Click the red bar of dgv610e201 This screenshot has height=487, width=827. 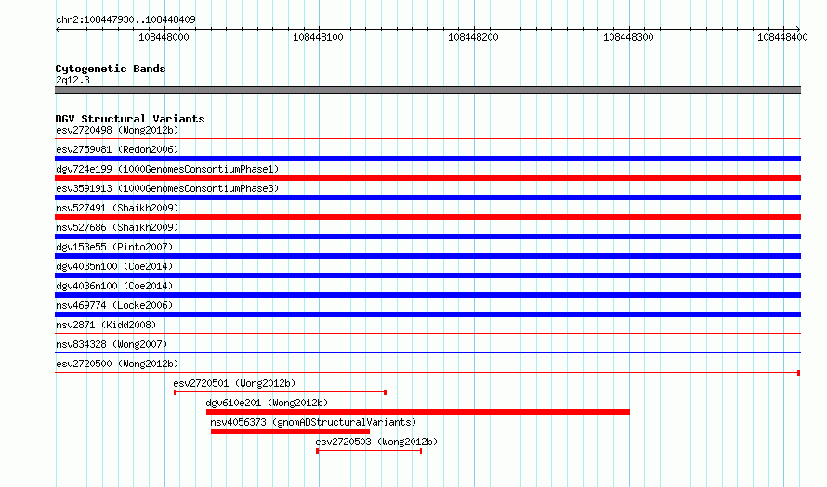click(418, 412)
